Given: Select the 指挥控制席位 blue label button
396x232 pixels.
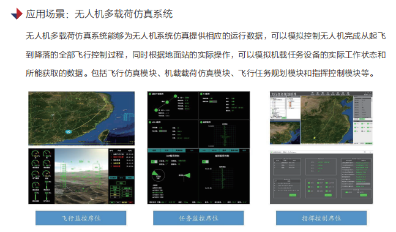Looking at the screenshot, I should (321, 218).
